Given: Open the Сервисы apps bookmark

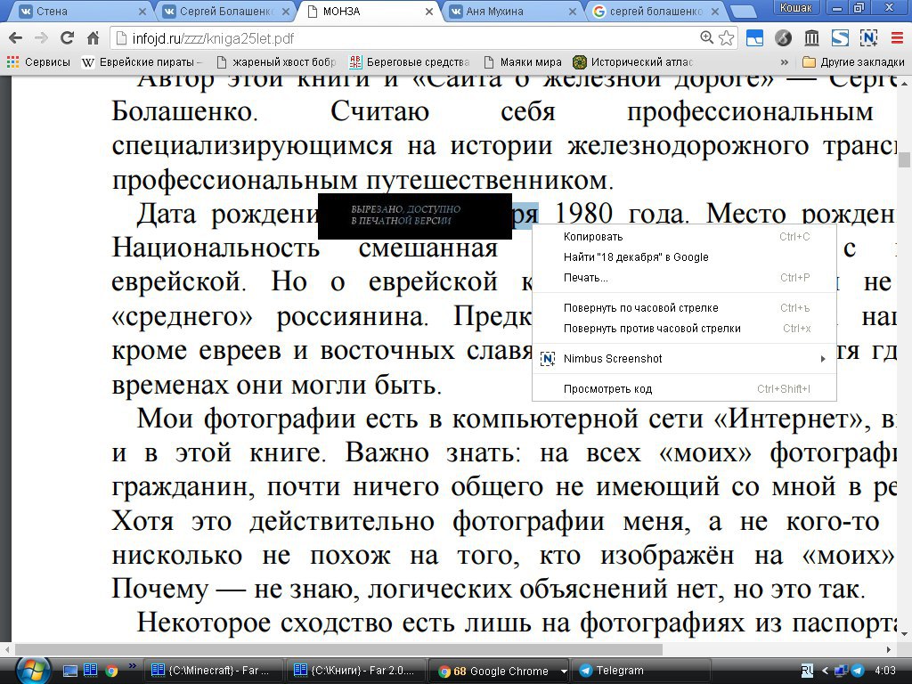Looking at the screenshot, I should click(x=38, y=62).
